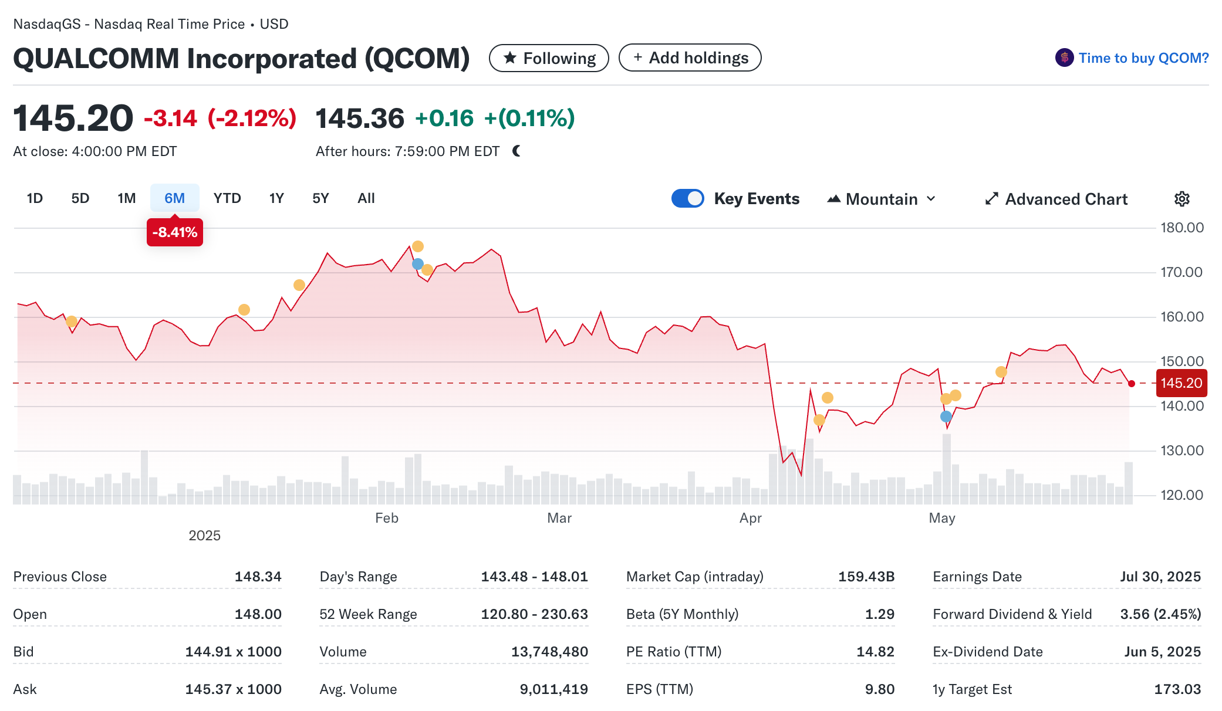The width and height of the screenshot is (1222, 711).
Task: Click the purple dollar icon beside Time to buy
Action: (1064, 58)
